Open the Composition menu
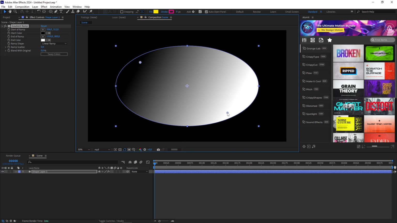The image size is (397, 223). [22, 7]
